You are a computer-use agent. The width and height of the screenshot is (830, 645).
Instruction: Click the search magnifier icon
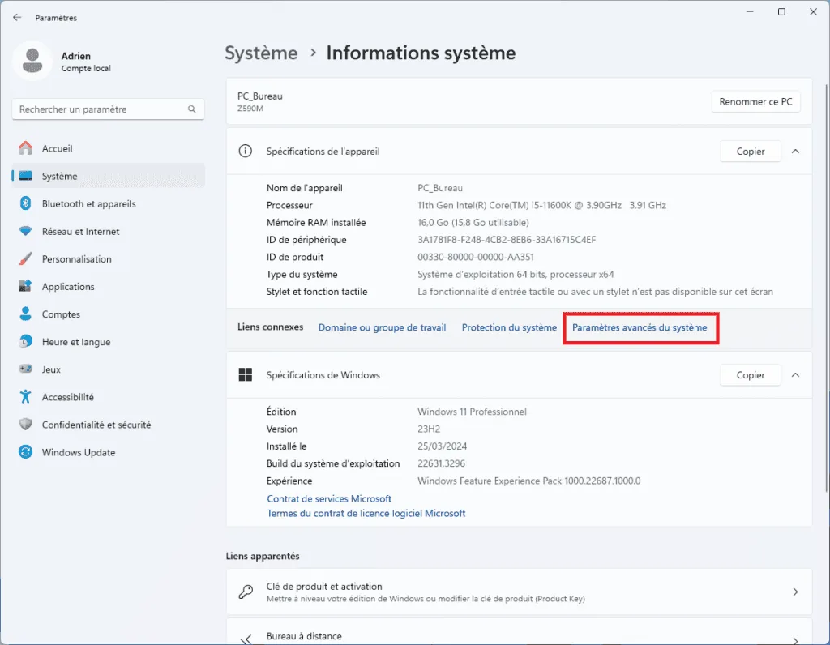pyautogui.click(x=191, y=109)
